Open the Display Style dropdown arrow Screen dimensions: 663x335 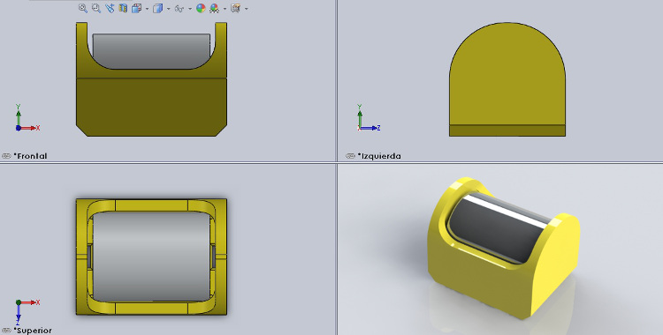click(169, 9)
